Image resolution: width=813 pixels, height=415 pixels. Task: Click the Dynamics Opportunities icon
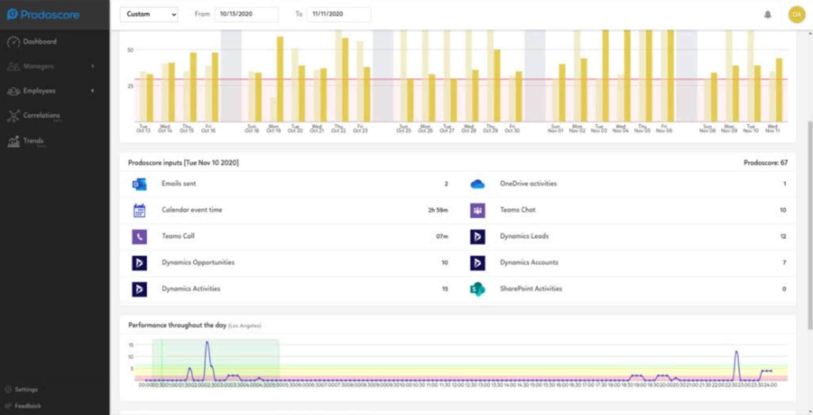139,263
